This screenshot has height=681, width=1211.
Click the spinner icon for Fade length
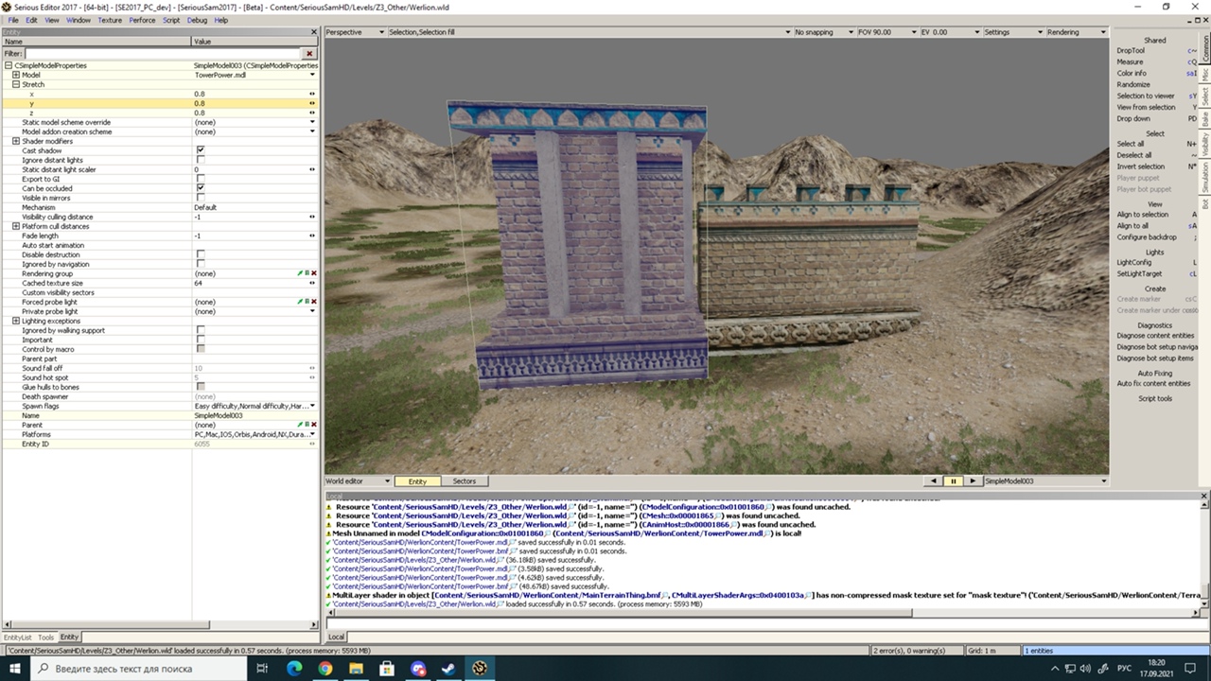pyautogui.click(x=312, y=236)
